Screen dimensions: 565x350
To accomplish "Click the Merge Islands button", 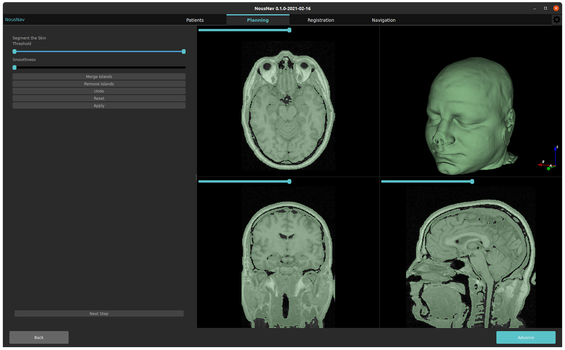I will pos(99,76).
